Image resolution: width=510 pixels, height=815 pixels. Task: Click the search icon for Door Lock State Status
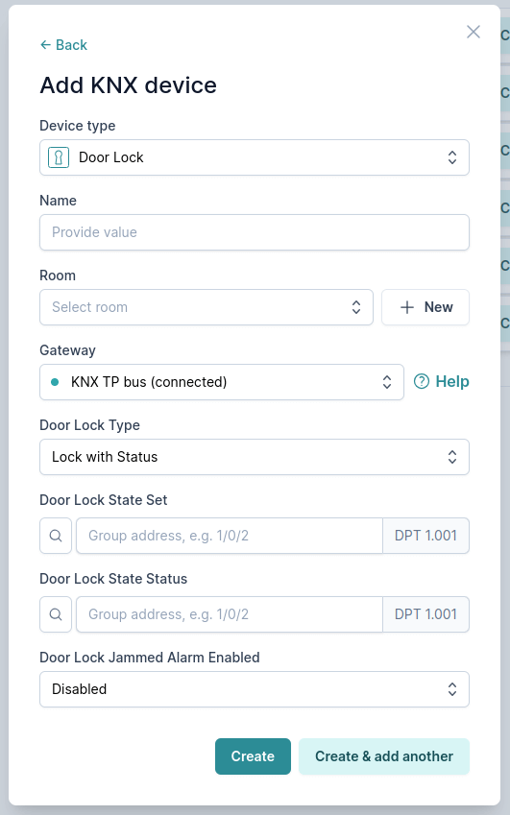tap(56, 614)
